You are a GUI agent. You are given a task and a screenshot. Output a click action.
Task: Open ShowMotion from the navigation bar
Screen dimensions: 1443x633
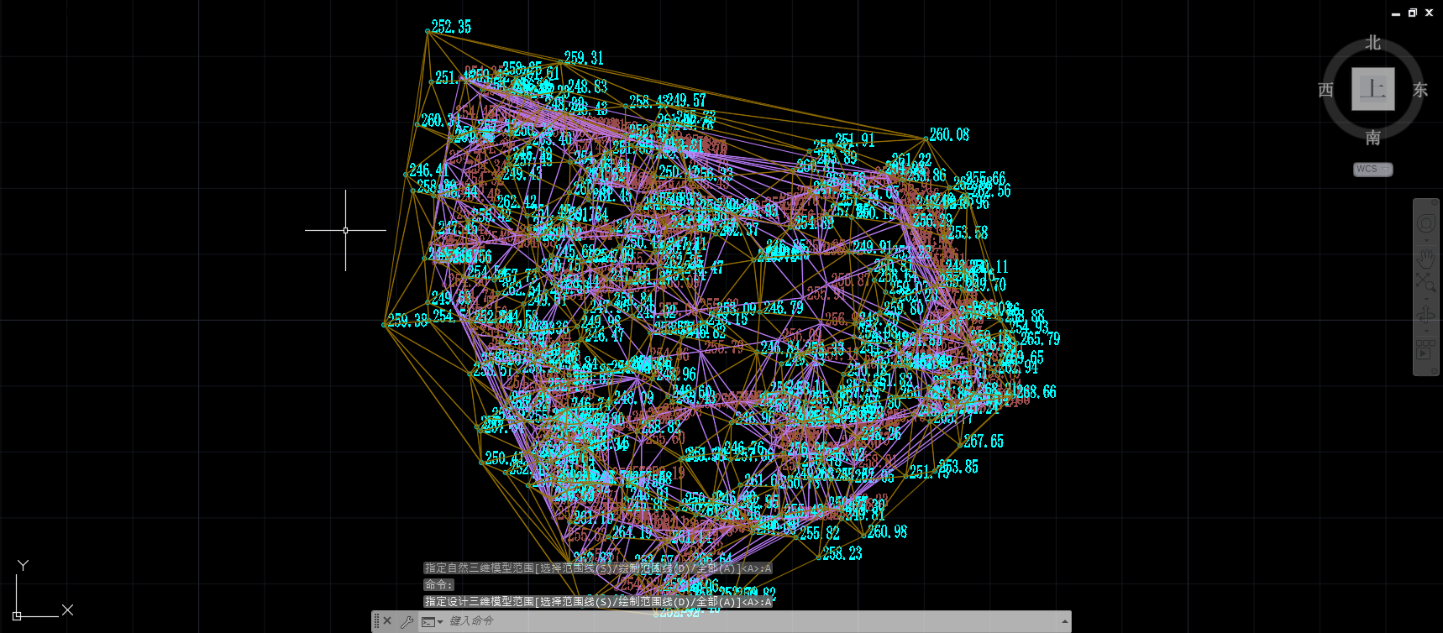[1425, 349]
